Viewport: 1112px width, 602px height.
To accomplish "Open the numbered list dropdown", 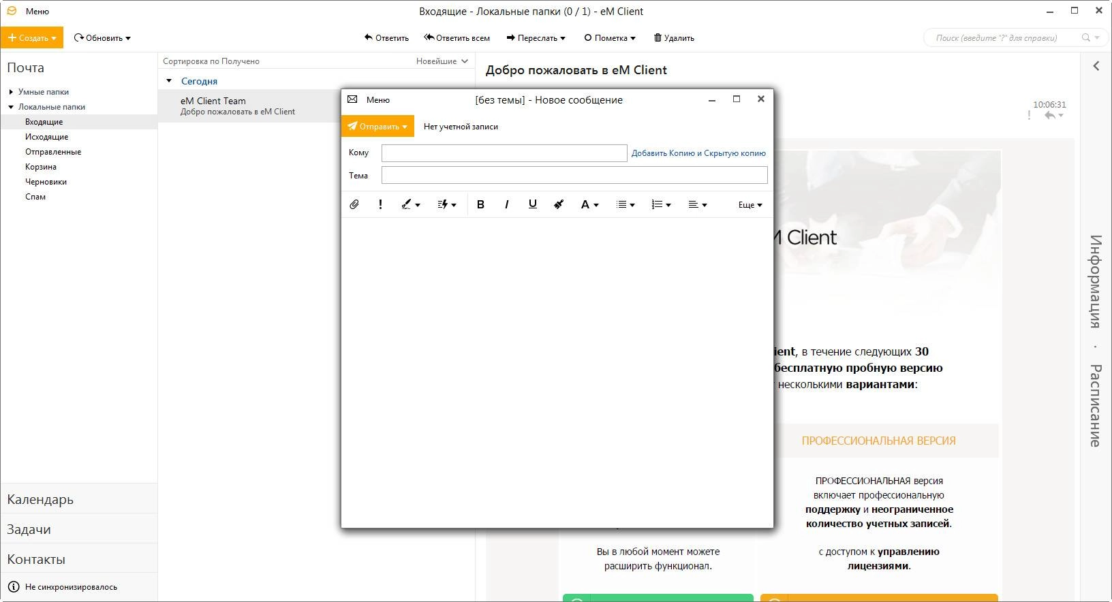I will point(661,204).
